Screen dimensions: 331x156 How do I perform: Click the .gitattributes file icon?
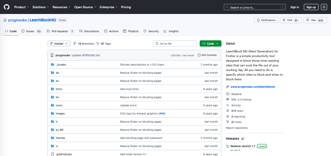coord(52,154)
